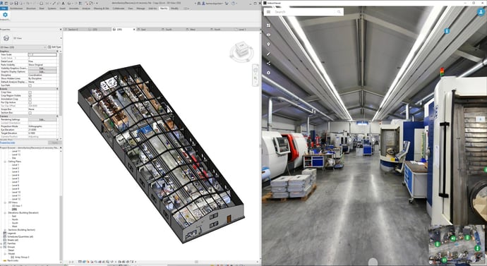
Task: Open the Discipline value dropdown
Action: coord(42,75)
